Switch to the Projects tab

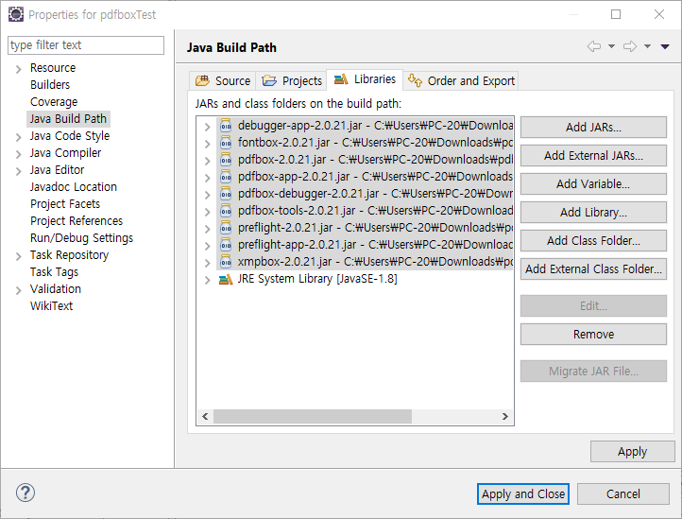(x=292, y=81)
